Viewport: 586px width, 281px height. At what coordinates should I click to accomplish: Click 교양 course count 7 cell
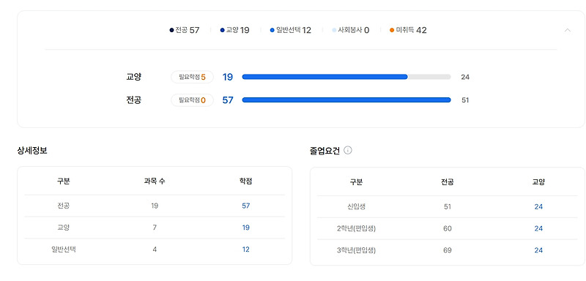coord(155,228)
